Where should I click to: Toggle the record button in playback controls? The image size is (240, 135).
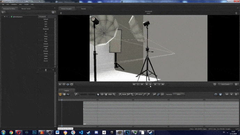pos(147,84)
